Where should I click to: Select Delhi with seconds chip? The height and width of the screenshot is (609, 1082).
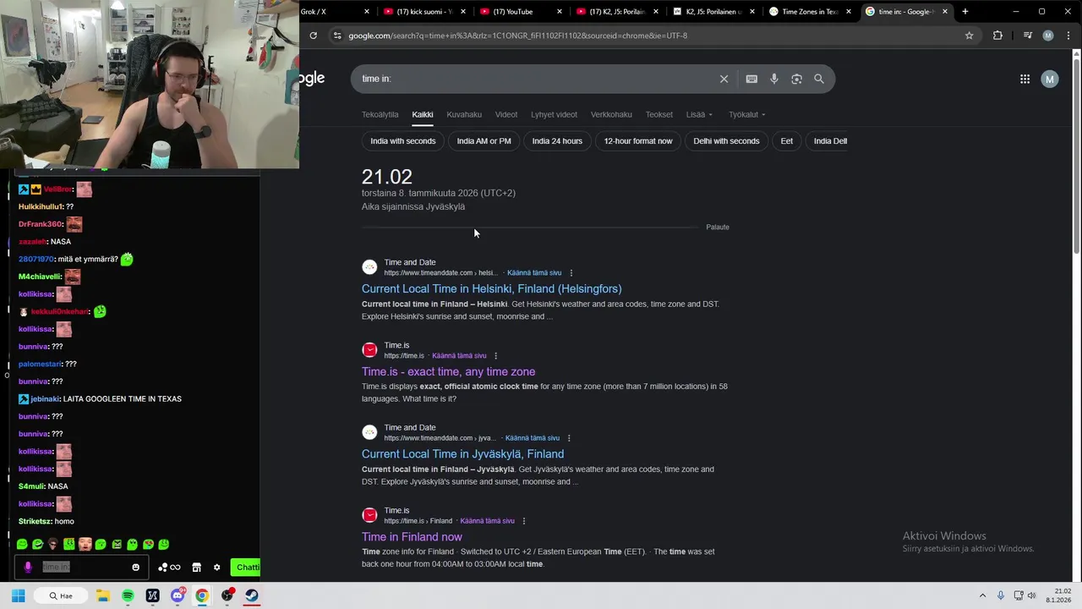click(726, 141)
